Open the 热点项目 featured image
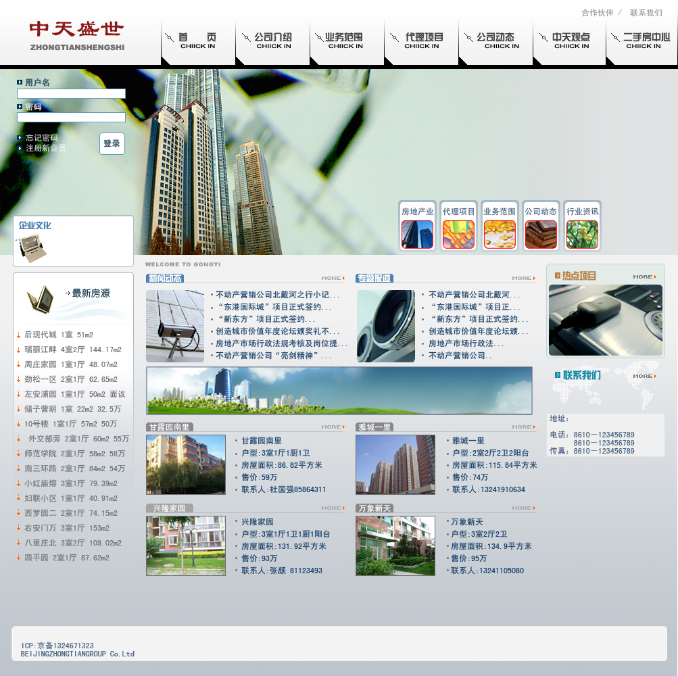This screenshot has height=676, width=678. click(x=606, y=320)
